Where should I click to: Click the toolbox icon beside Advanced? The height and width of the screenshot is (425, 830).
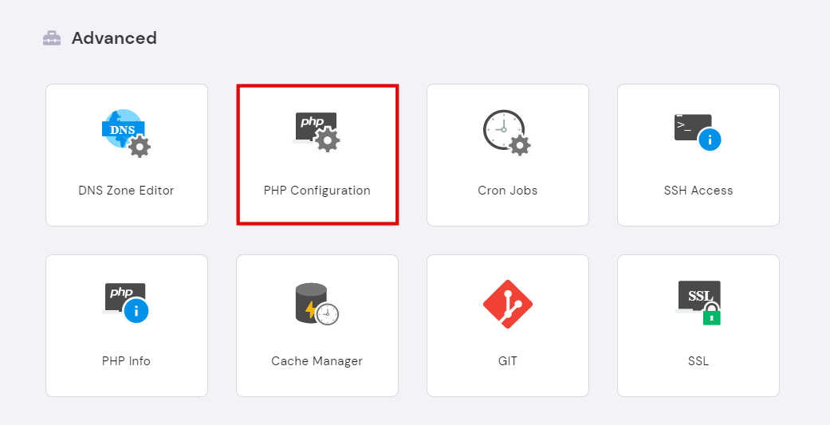52,38
